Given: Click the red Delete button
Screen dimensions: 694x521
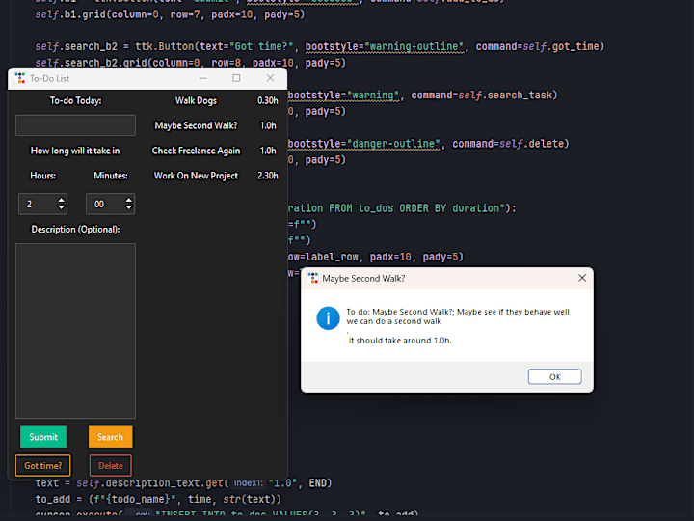Looking at the screenshot, I should click(x=111, y=466).
